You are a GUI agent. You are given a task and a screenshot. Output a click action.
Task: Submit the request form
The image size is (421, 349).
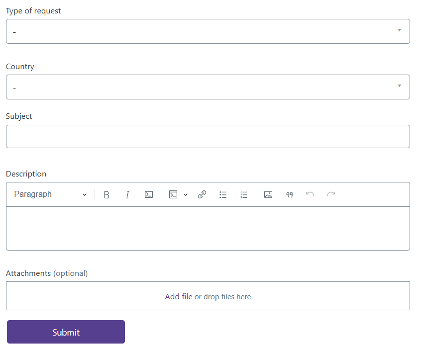65,332
